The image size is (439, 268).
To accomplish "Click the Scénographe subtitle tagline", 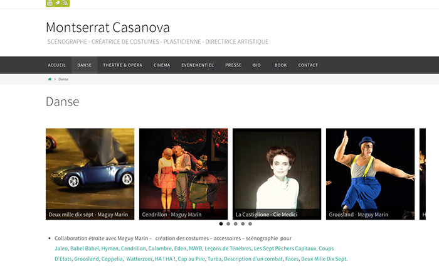I will coord(158,42).
